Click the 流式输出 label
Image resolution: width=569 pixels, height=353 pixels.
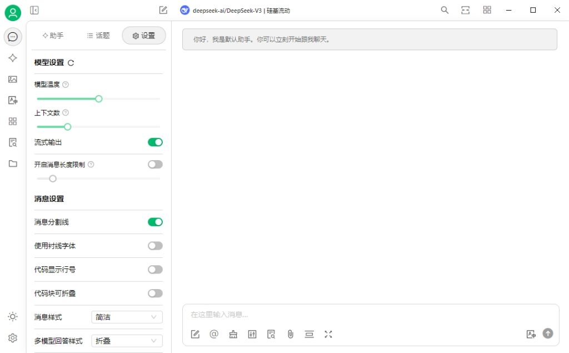[x=48, y=142]
